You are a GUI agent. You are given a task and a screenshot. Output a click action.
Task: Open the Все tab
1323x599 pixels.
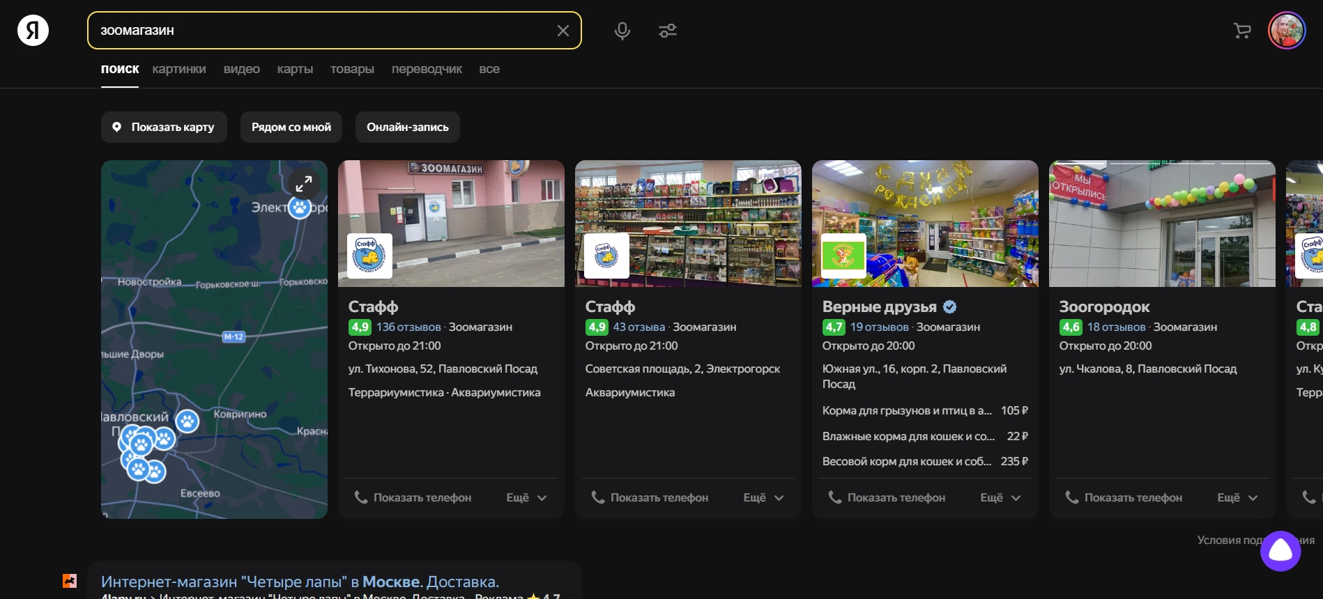pos(489,69)
